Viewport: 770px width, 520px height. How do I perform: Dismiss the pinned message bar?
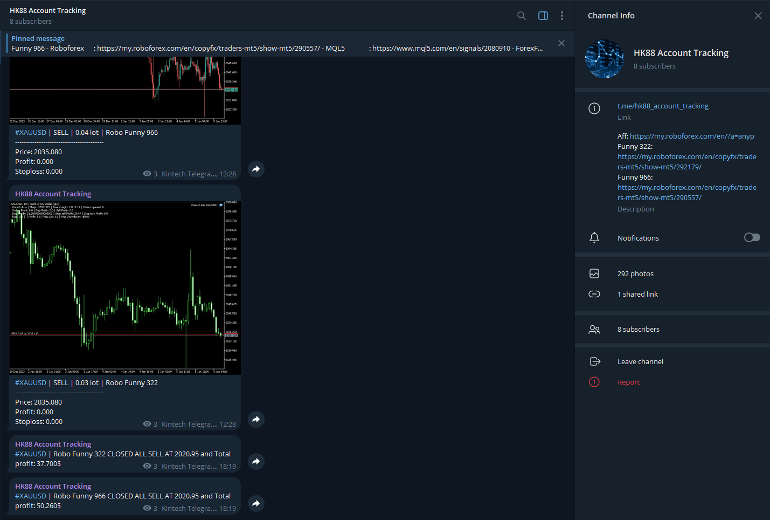pyautogui.click(x=561, y=43)
